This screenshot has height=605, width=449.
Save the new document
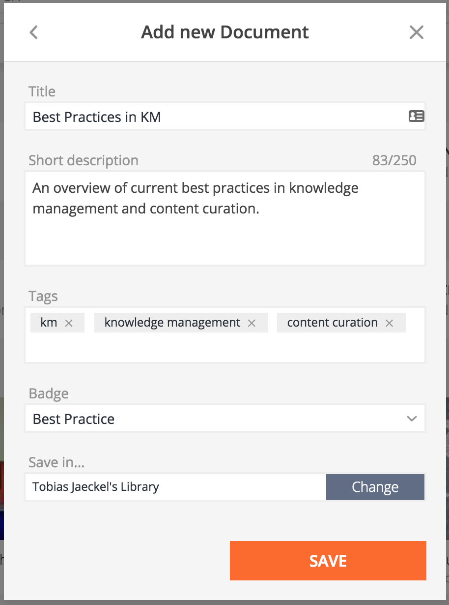(x=328, y=561)
